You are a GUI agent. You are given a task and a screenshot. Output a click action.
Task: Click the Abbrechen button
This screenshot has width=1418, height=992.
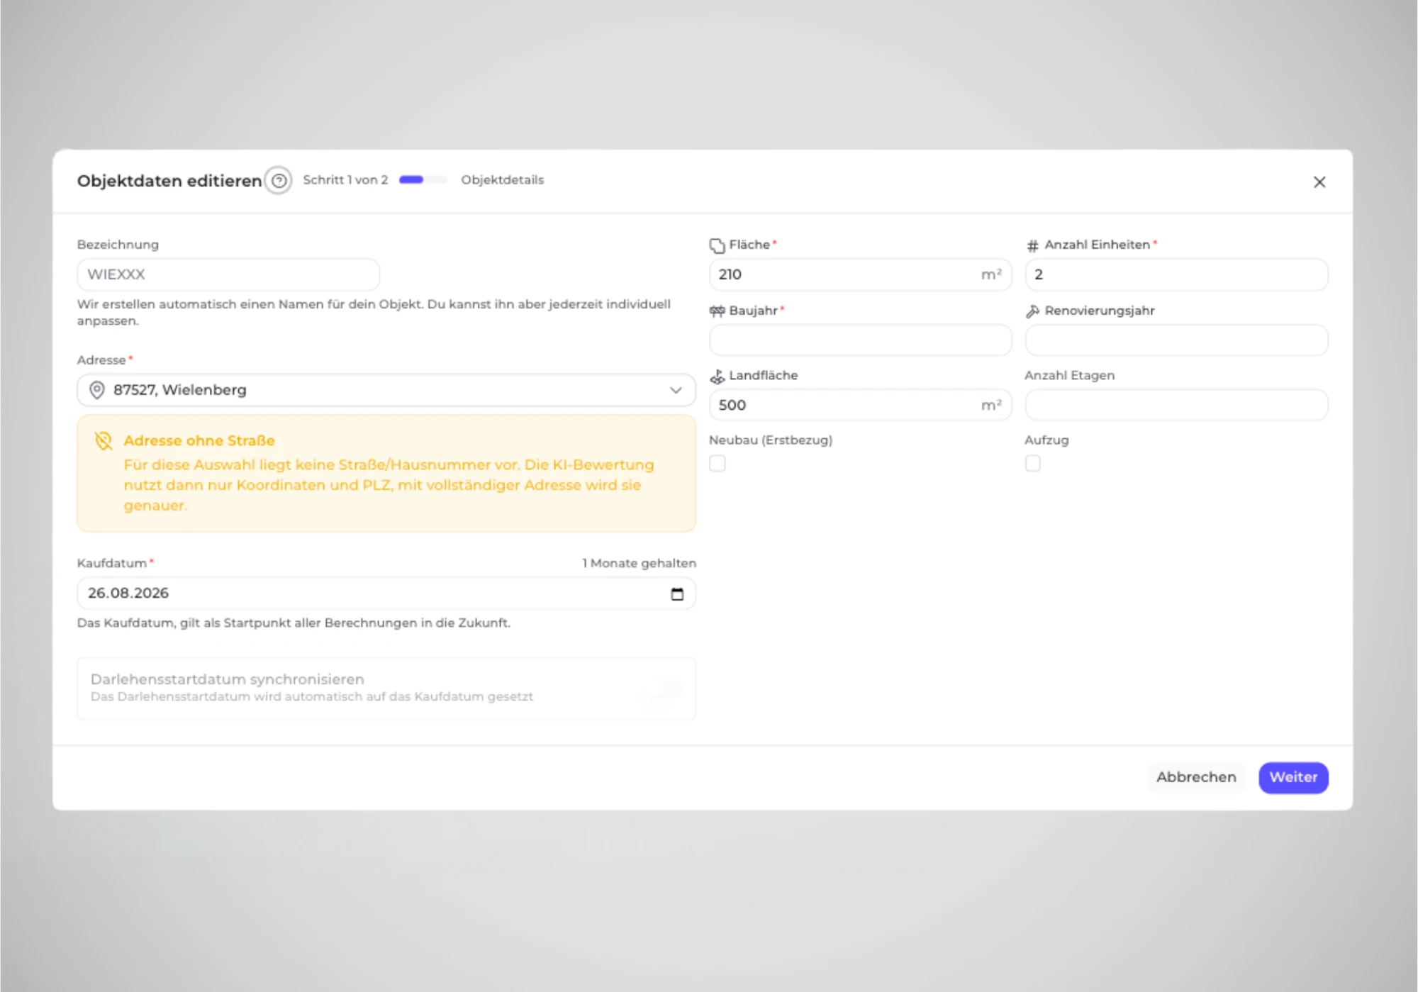[1196, 777]
